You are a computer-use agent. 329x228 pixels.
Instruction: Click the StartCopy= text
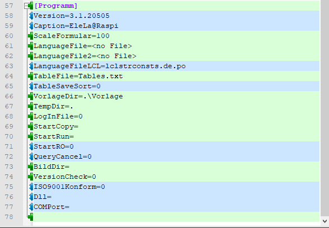(x=56, y=126)
